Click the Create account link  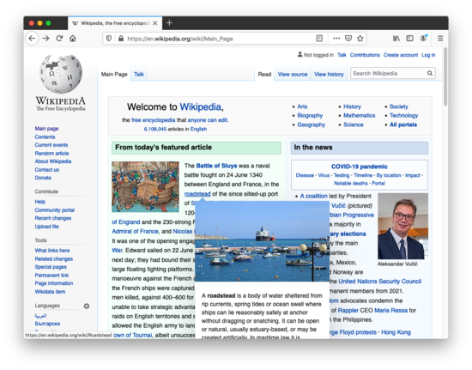coord(401,55)
